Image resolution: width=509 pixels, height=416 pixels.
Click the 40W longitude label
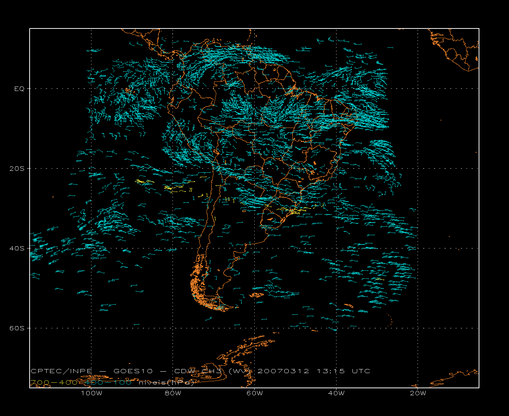tap(336, 393)
